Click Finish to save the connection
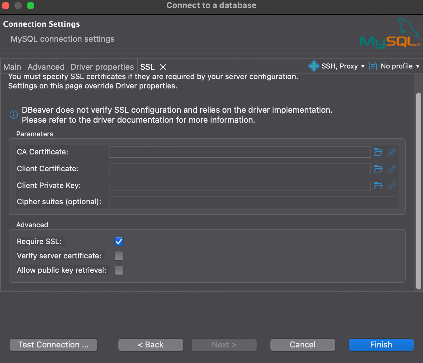This screenshot has width=423, height=363. click(381, 345)
